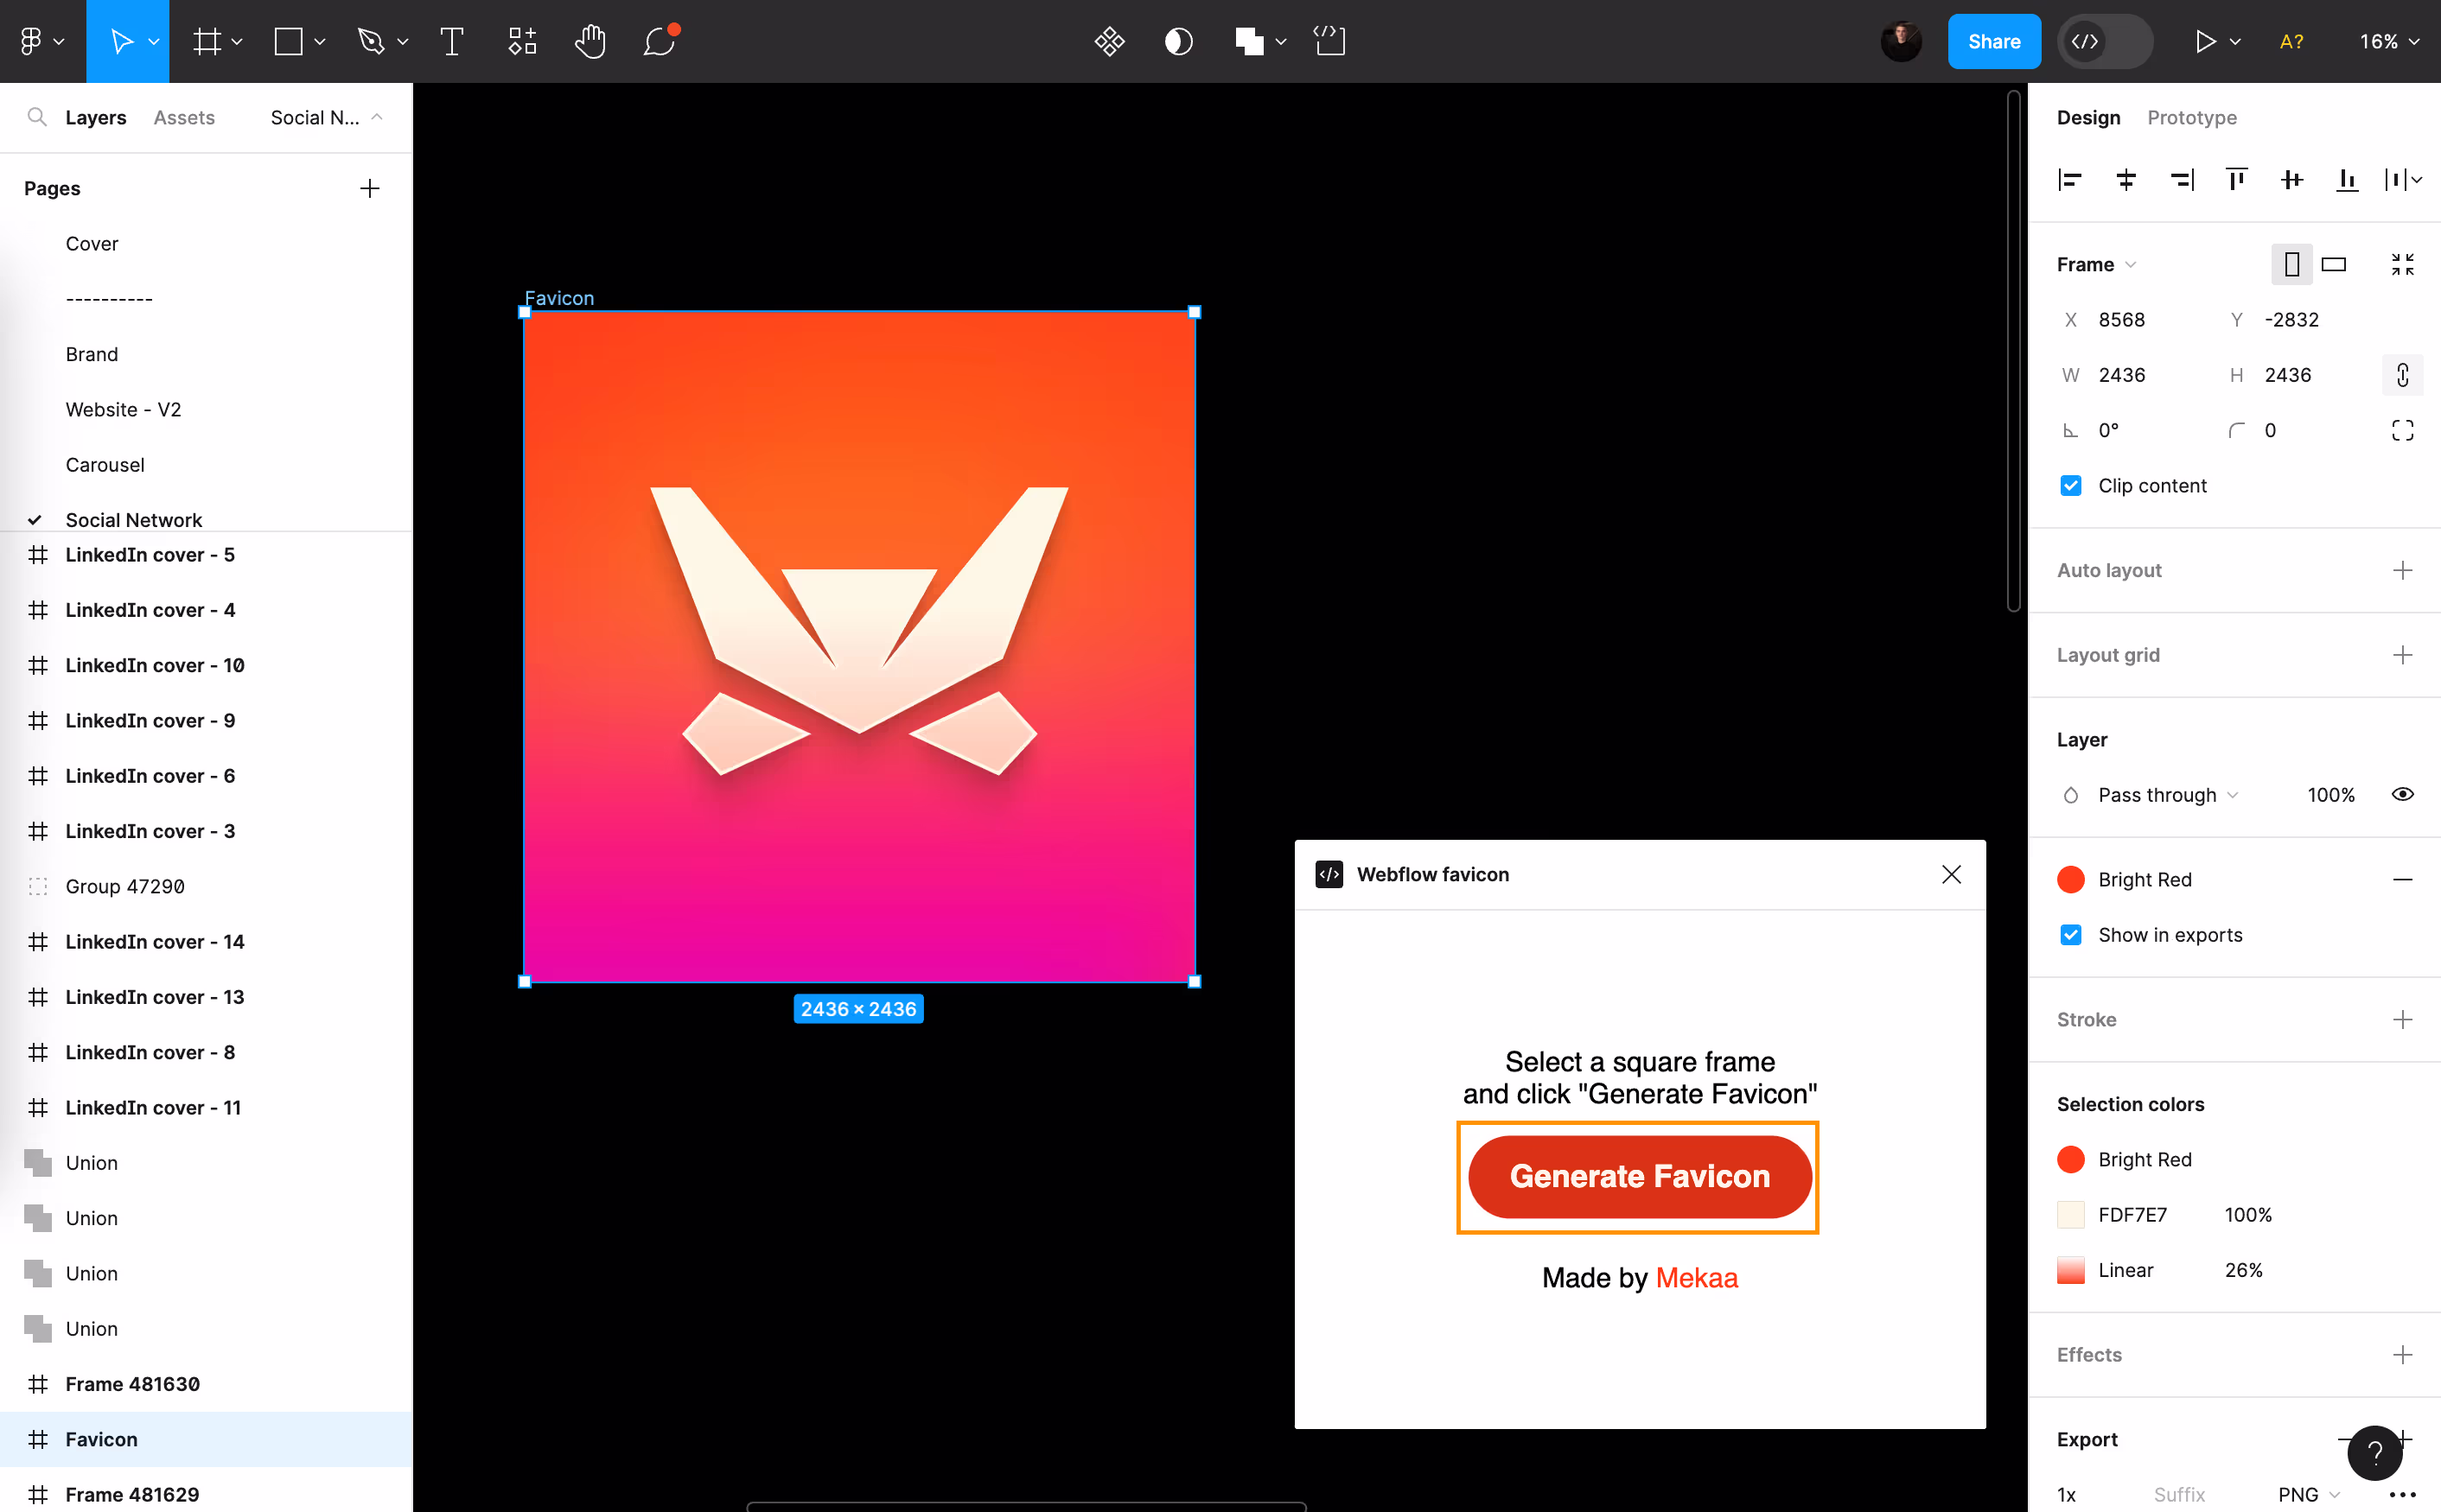The image size is (2441, 1512).
Task: Open the Resources tool
Action: pyautogui.click(x=522, y=41)
